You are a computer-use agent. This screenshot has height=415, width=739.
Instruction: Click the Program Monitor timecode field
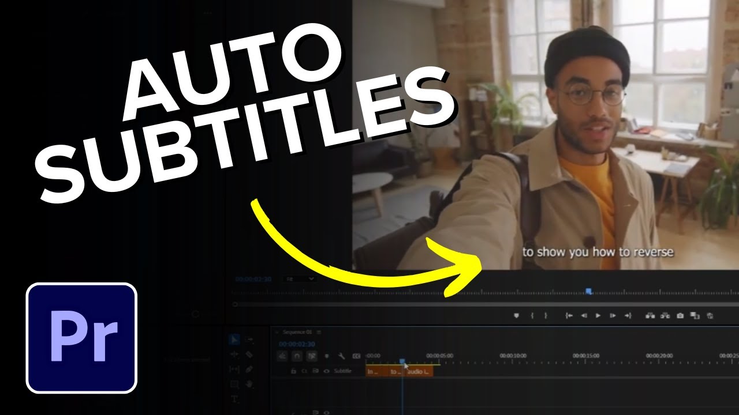click(253, 279)
